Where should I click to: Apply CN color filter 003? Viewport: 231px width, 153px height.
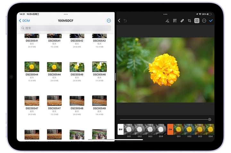coord(200,129)
